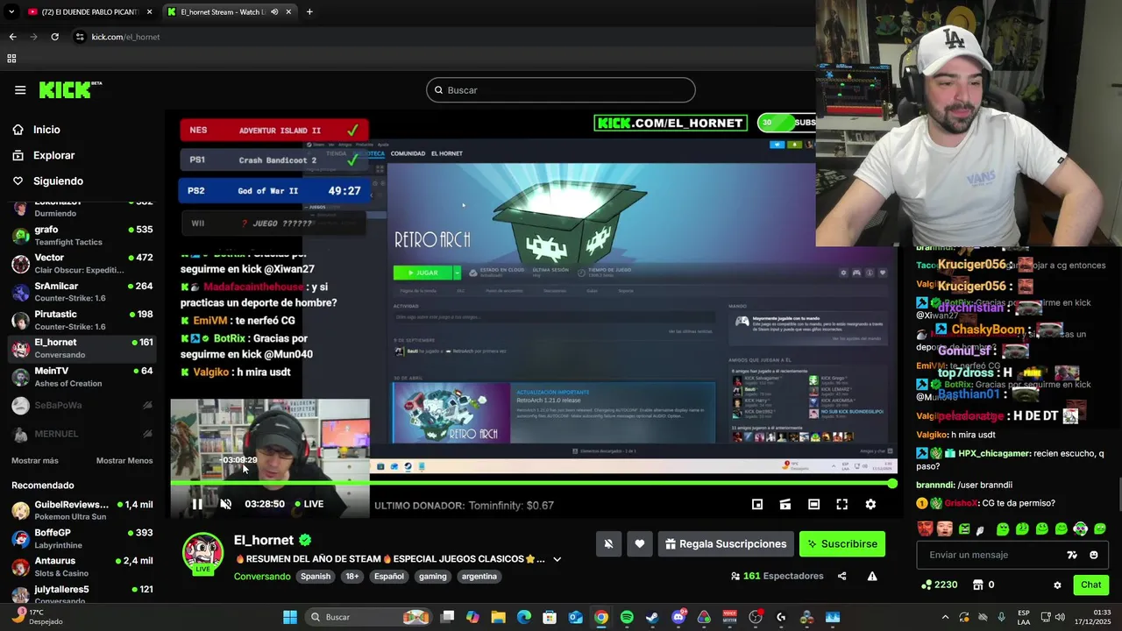This screenshot has width=1122, height=631.
Task: Expand the stream title chevron
Action: (x=557, y=559)
